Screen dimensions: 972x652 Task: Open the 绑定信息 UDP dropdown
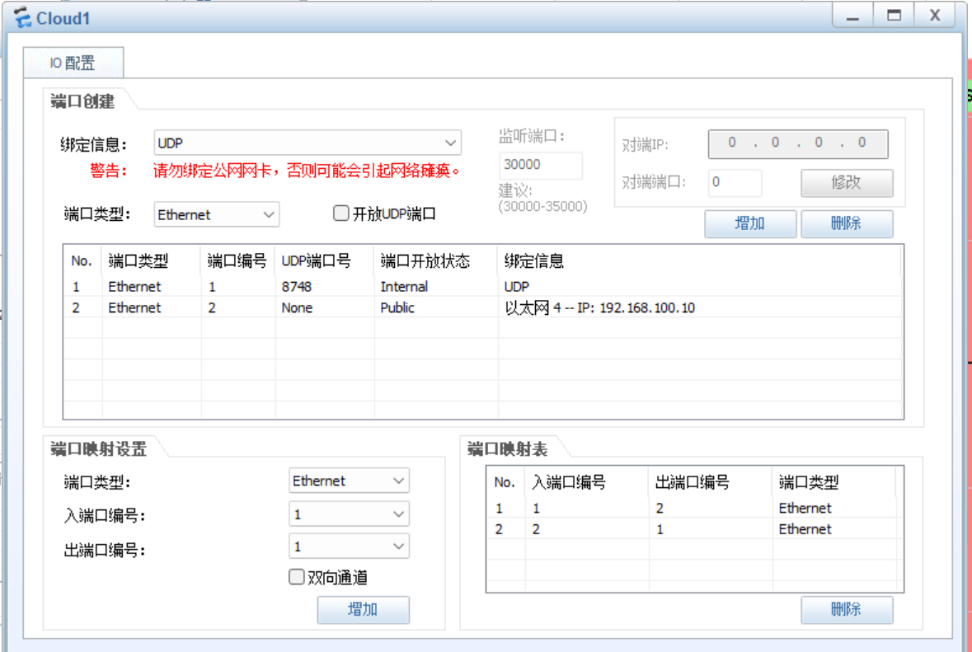coord(307,143)
